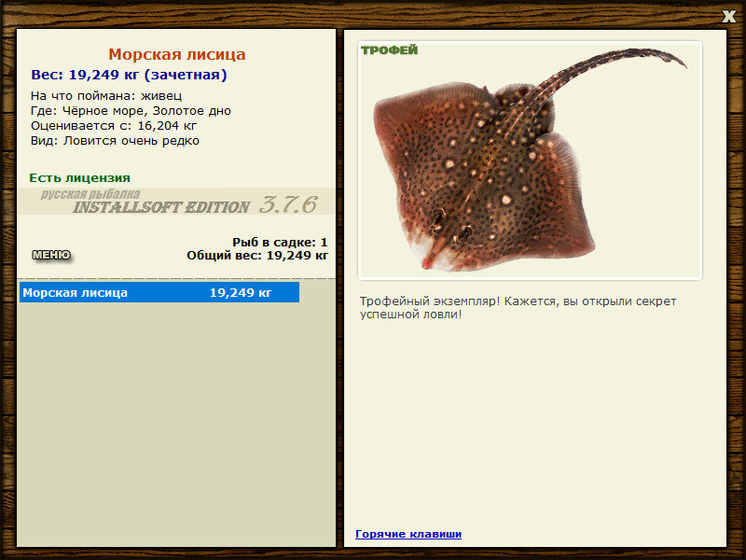
Task: Click the trophy stingray picture
Action: tap(530, 161)
